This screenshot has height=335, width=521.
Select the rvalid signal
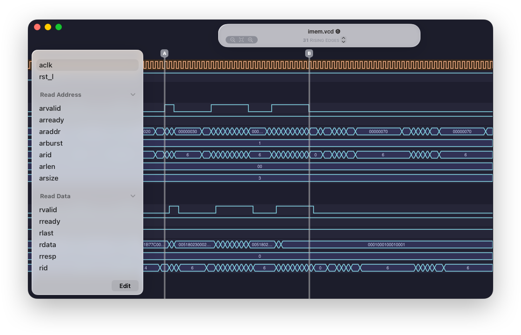87,210
